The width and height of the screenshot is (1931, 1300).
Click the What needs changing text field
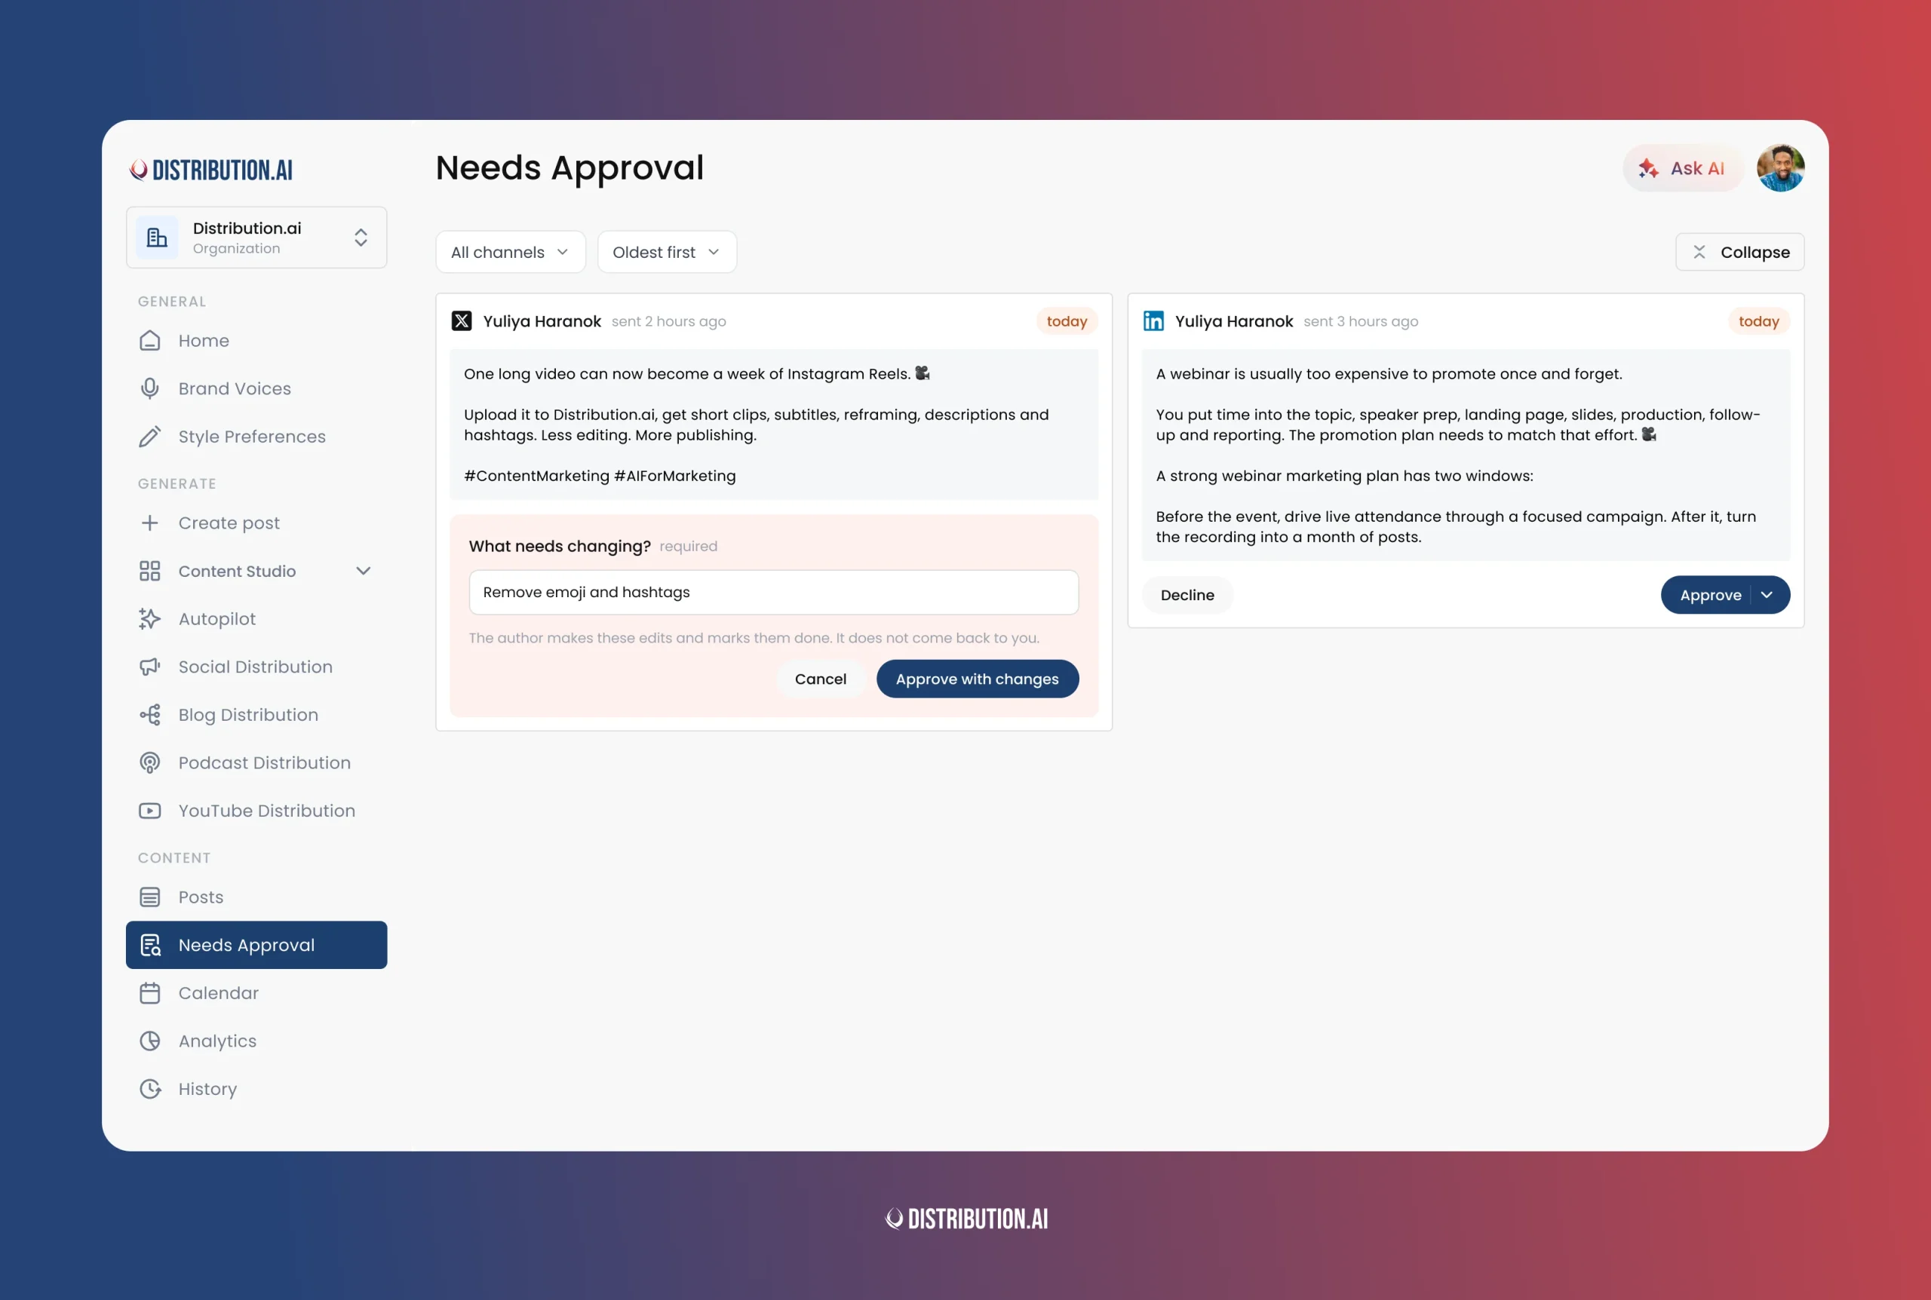click(x=774, y=593)
